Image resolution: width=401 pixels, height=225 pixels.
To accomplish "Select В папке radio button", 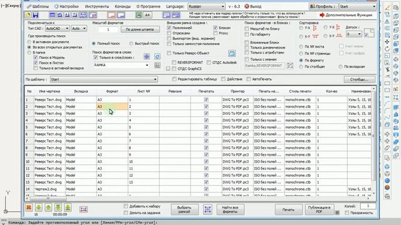I will tap(29, 52).
